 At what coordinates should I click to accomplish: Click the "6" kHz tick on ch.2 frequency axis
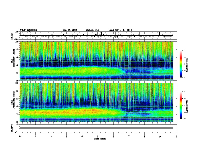pyautogui.click(x=17, y=99)
